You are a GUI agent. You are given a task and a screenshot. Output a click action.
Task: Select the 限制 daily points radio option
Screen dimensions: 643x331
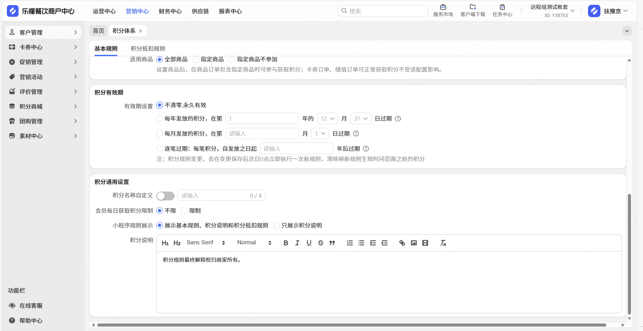coord(184,211)
